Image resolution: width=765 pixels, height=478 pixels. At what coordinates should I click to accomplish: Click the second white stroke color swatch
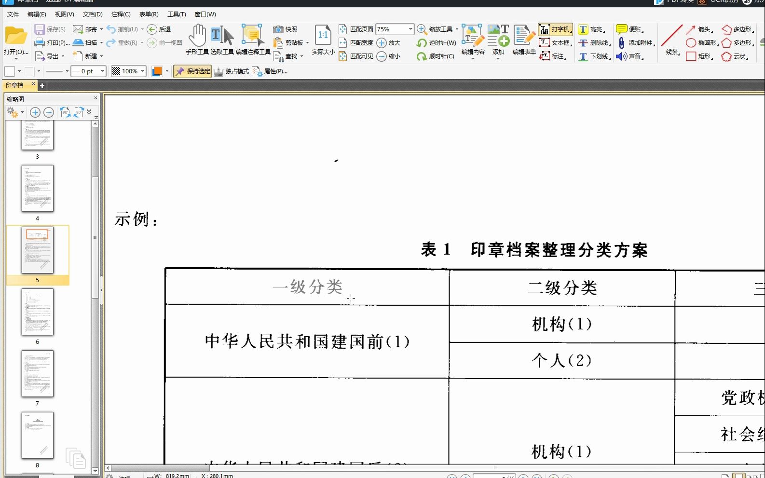pyautogui.click(x=29, y=71)
